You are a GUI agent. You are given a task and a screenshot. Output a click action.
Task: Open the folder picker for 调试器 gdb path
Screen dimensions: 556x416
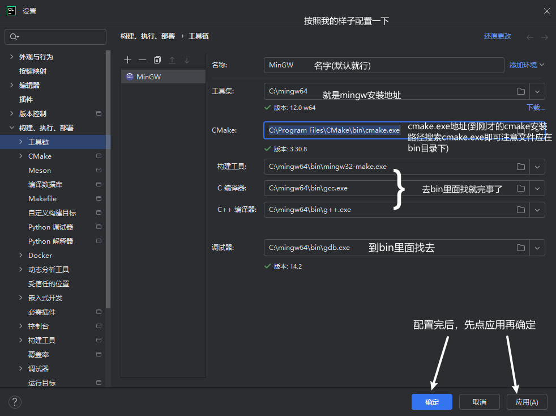521,248
